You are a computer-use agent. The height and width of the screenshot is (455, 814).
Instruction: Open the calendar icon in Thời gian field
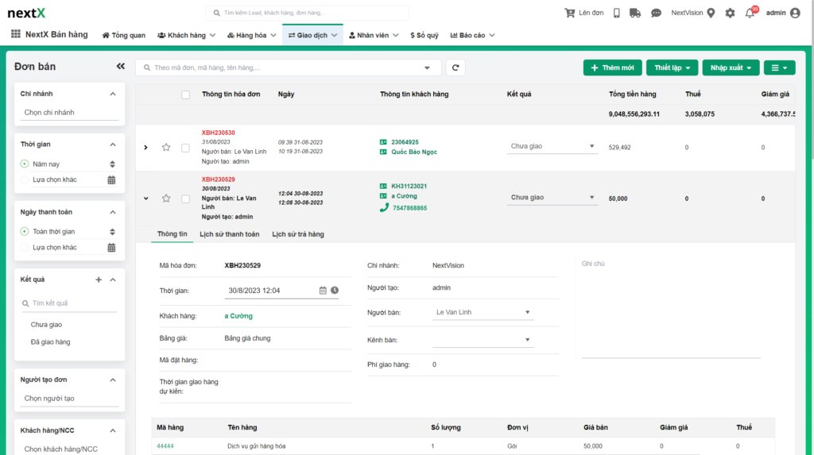pos(323,291)
